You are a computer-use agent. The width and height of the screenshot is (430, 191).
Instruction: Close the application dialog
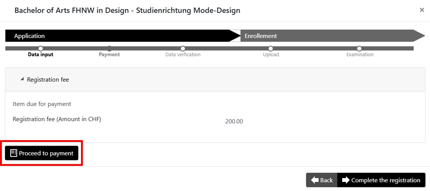pos(422,10)
